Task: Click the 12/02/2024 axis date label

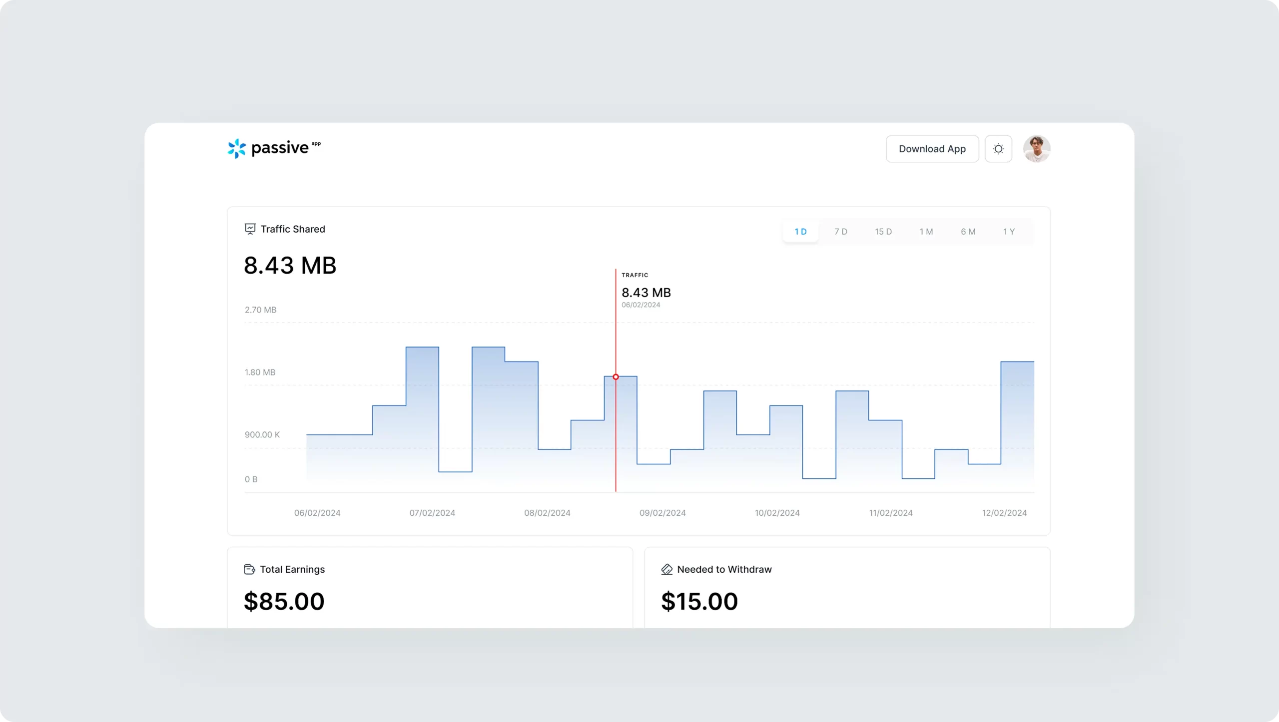Action: [1004, 513]
